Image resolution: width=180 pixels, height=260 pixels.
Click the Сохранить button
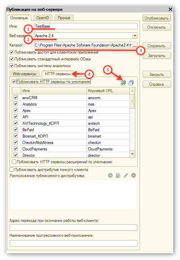[156, 46]
